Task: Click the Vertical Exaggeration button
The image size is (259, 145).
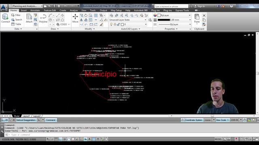Action: pos(26,120)
